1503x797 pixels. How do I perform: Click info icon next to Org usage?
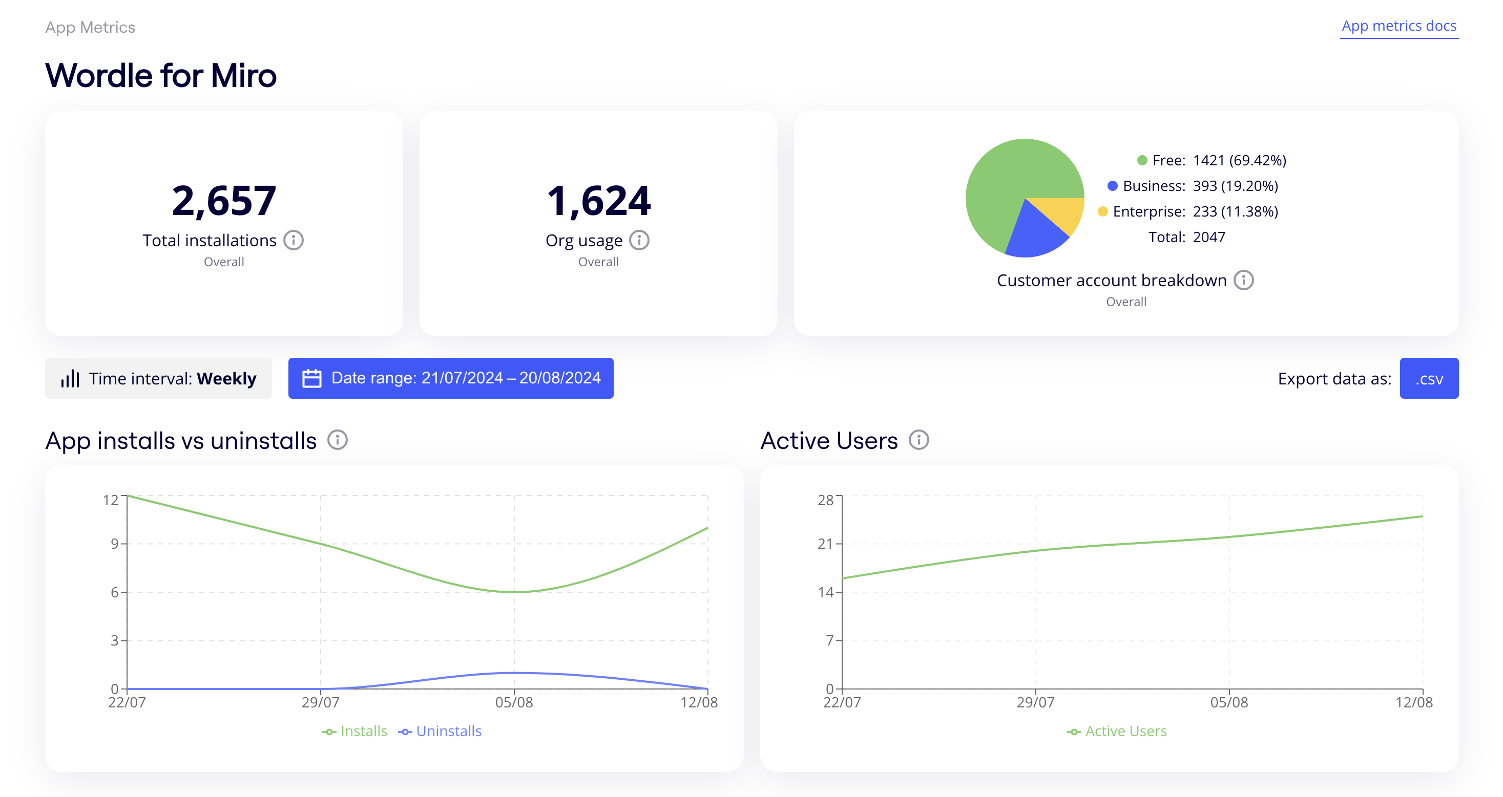pyautogui.click(x=639, y=240)
